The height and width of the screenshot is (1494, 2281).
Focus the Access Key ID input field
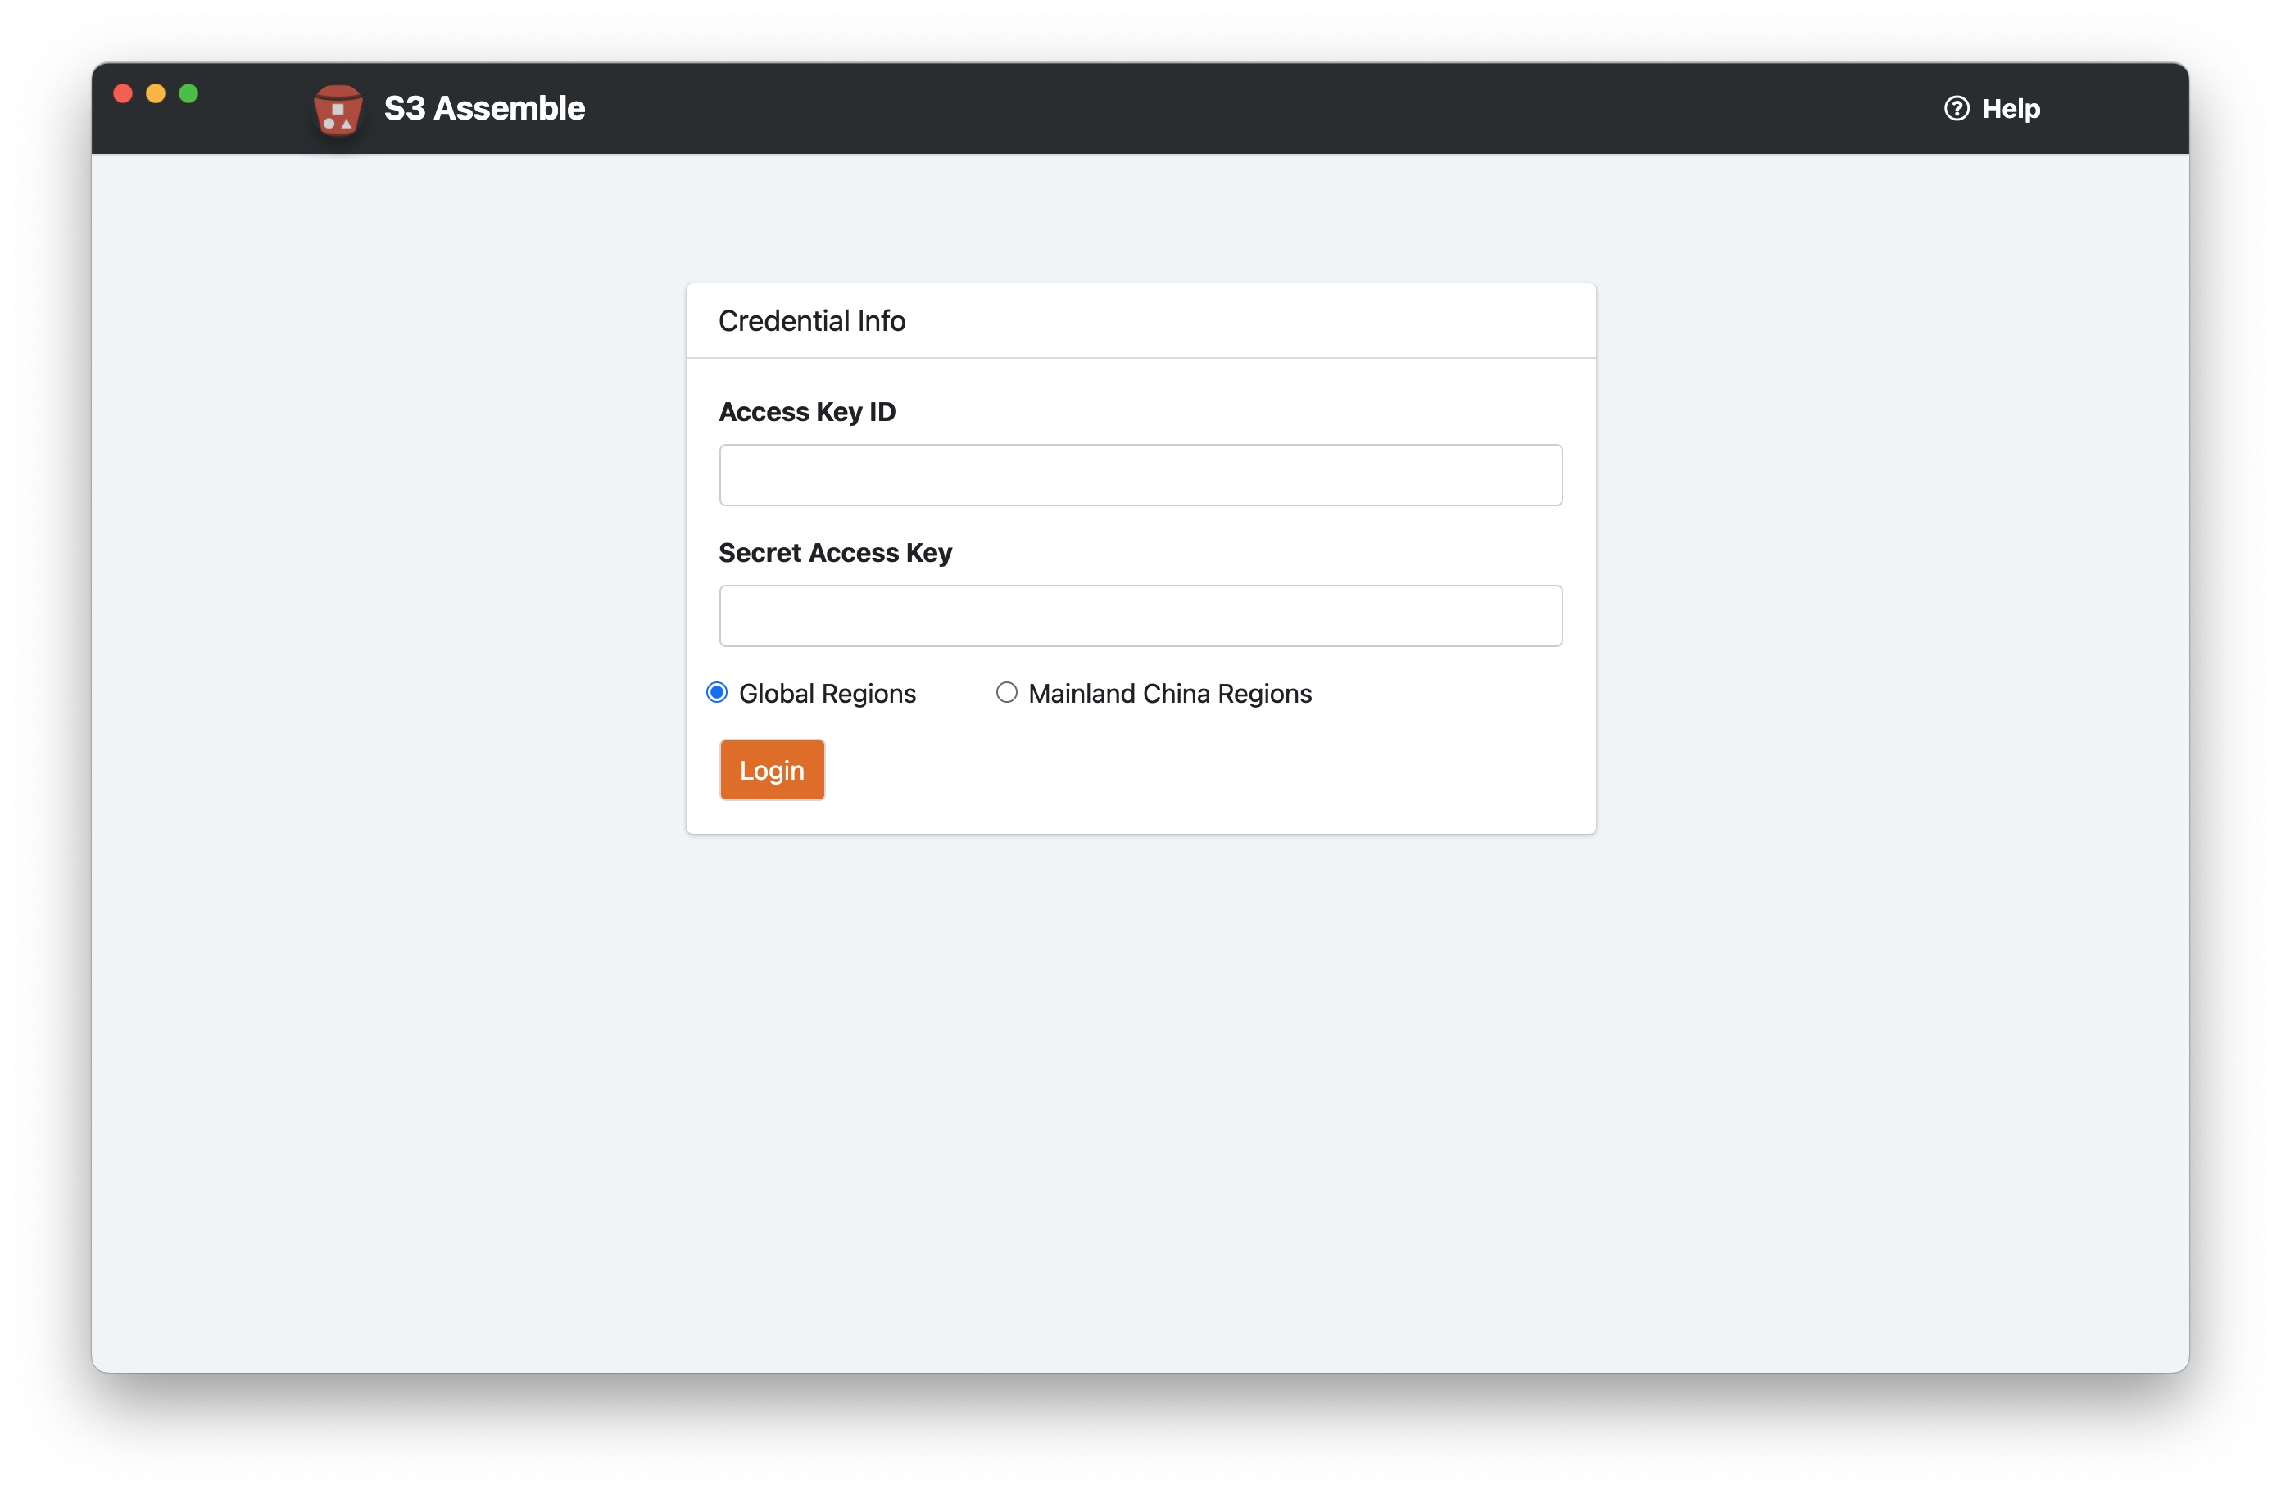[1140, 474]
